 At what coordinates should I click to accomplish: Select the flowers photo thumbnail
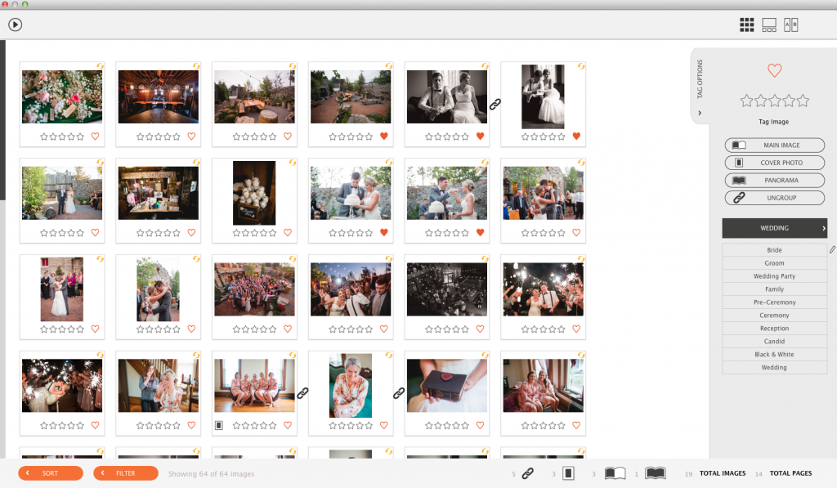pyautogui.click(x=62, y=96)
